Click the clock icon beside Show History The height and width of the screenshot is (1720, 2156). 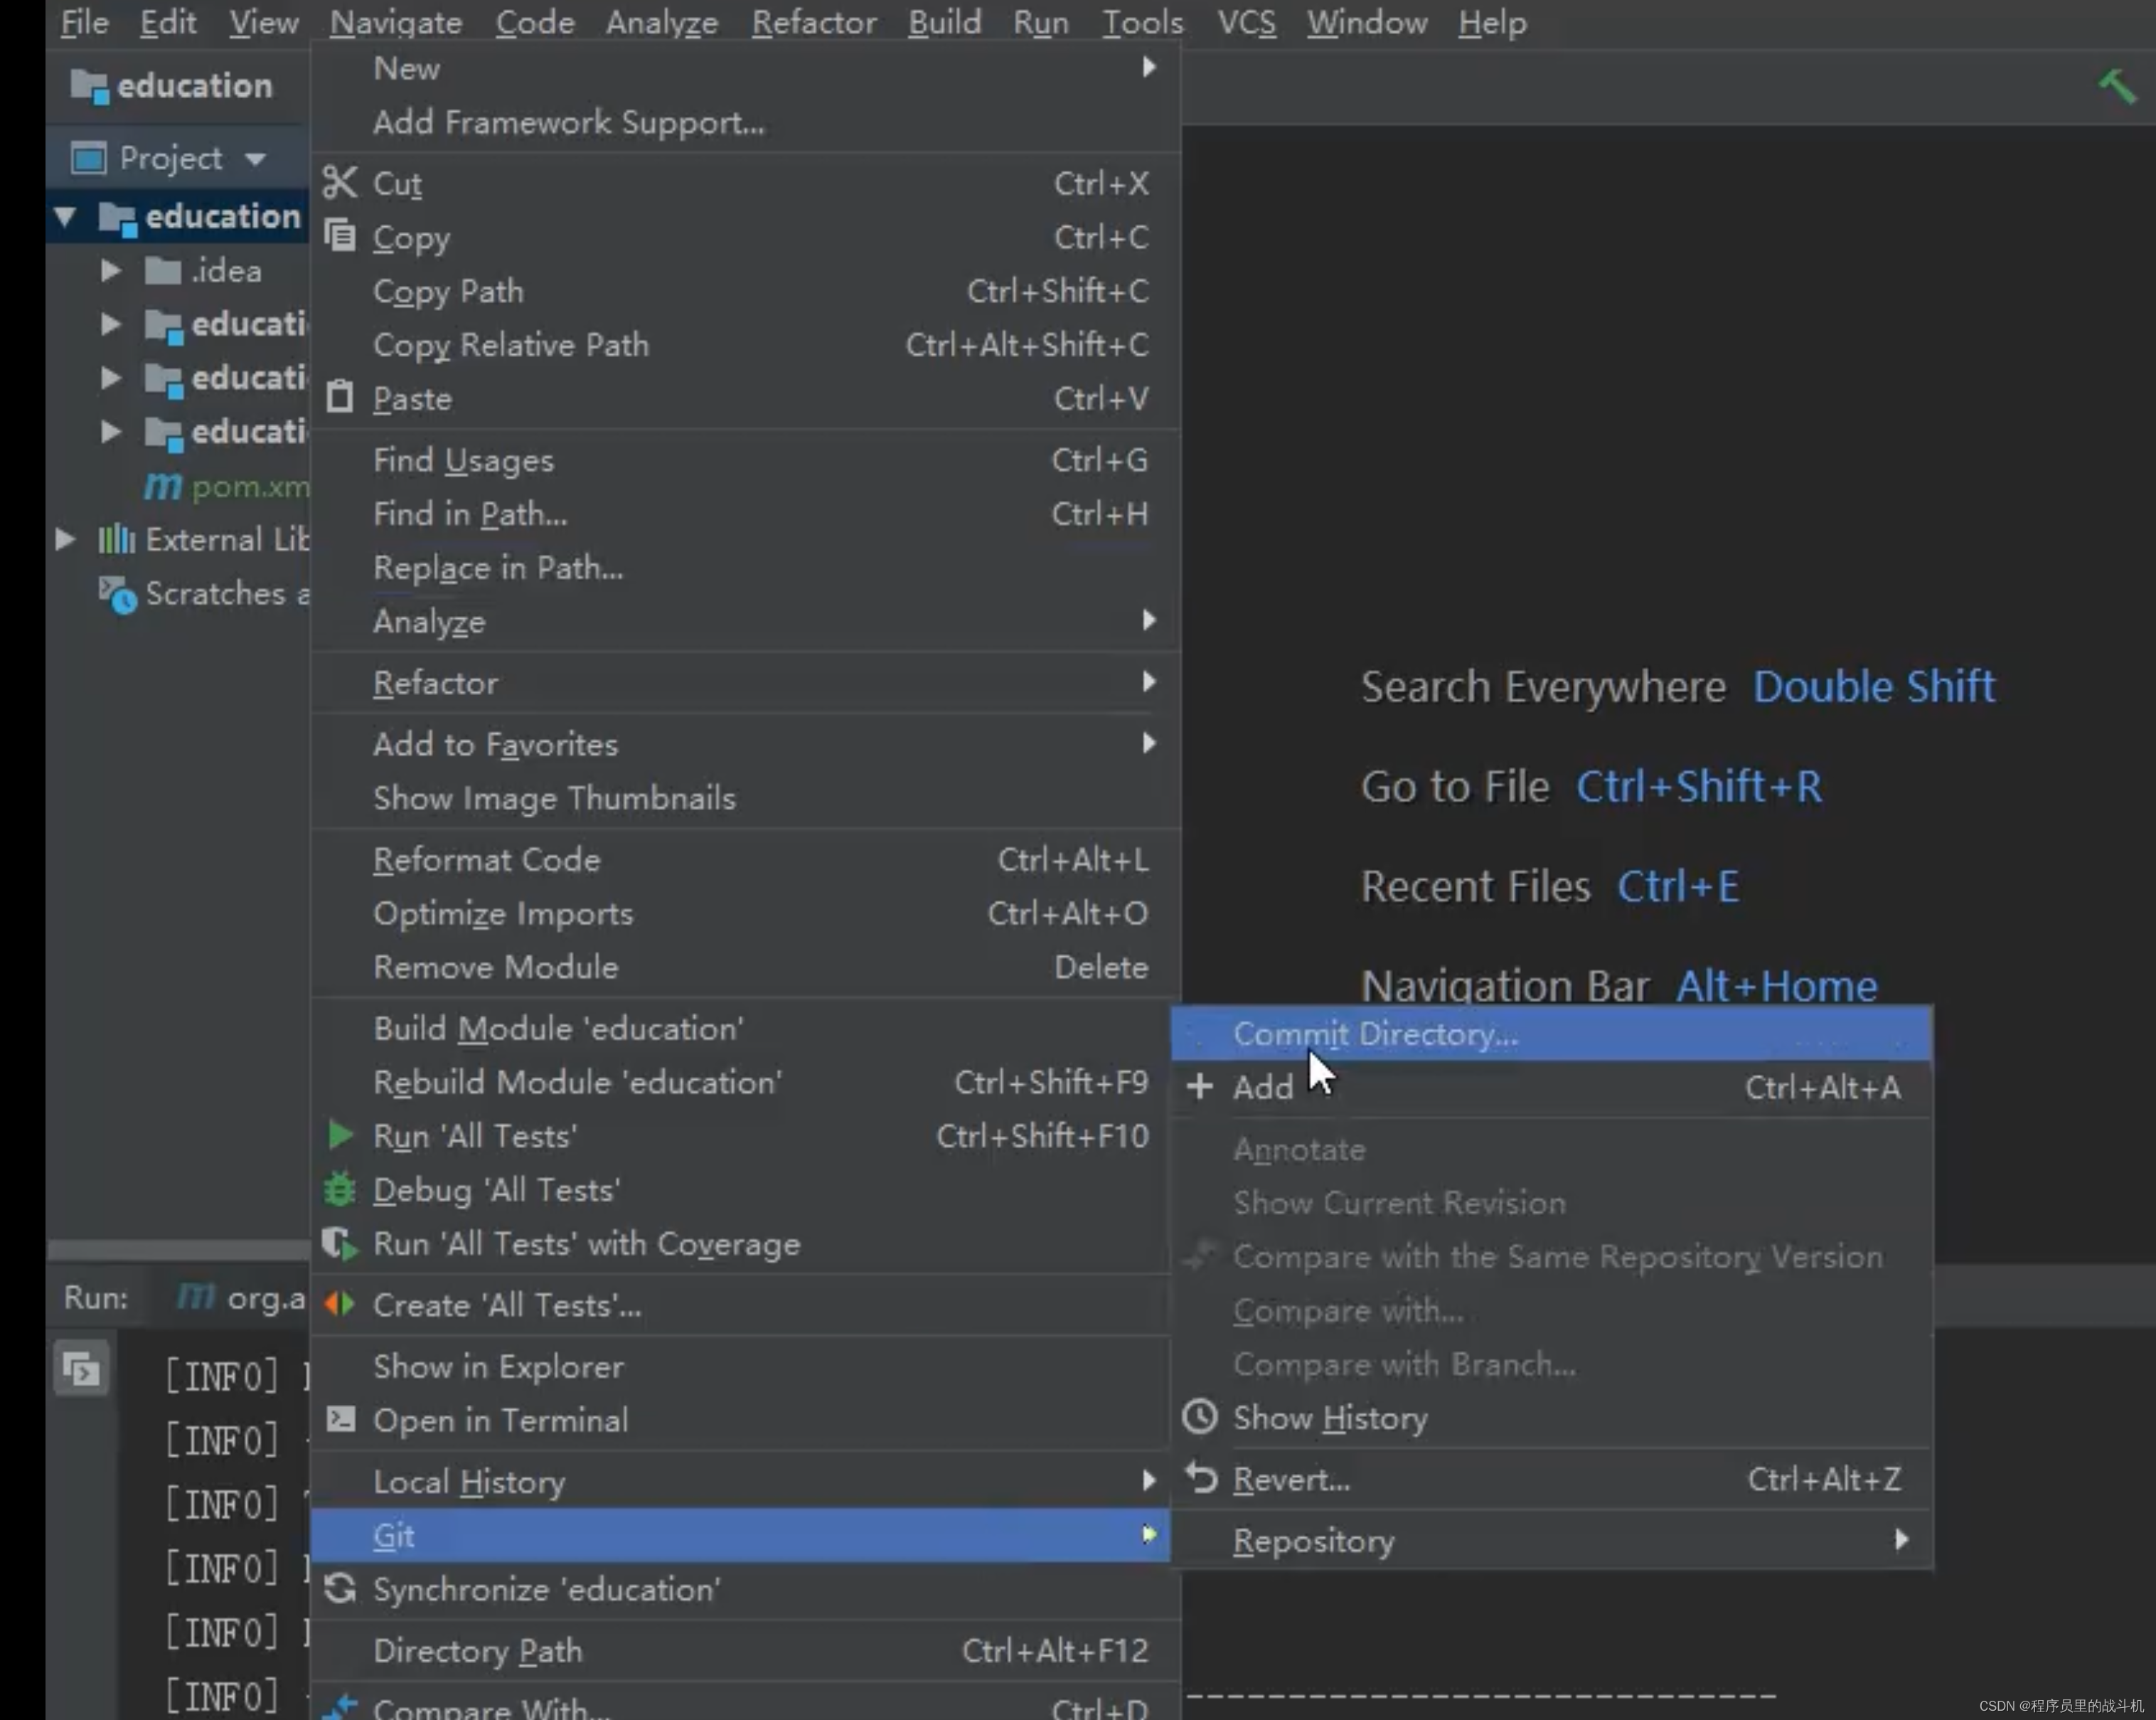(1199, 1417)
